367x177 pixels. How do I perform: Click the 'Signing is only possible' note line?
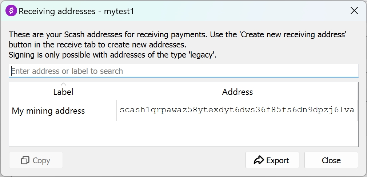pos(112,55)
